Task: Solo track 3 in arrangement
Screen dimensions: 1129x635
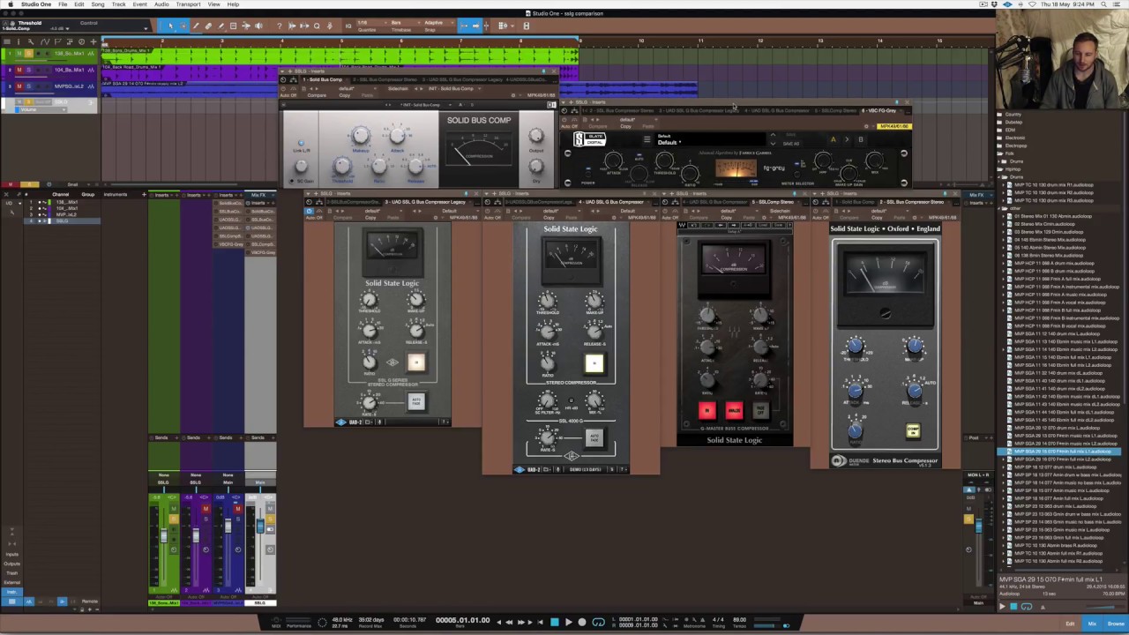Action: tap(27, 86)
